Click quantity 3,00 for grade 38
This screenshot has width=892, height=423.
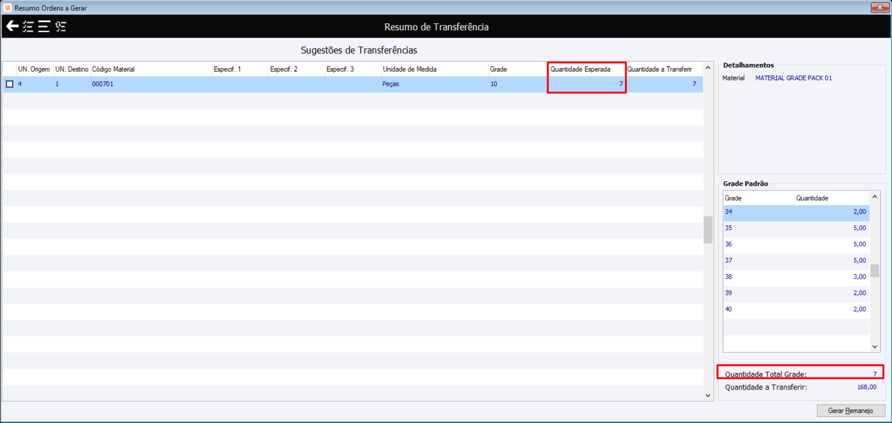(859, 277)
